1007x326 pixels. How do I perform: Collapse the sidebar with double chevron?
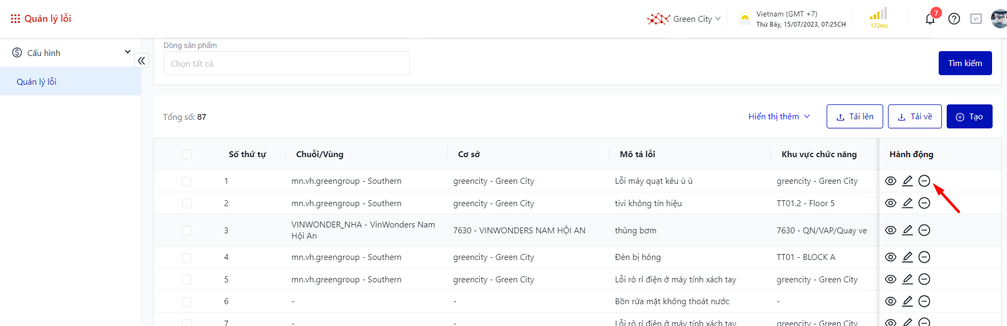(141, 61)
